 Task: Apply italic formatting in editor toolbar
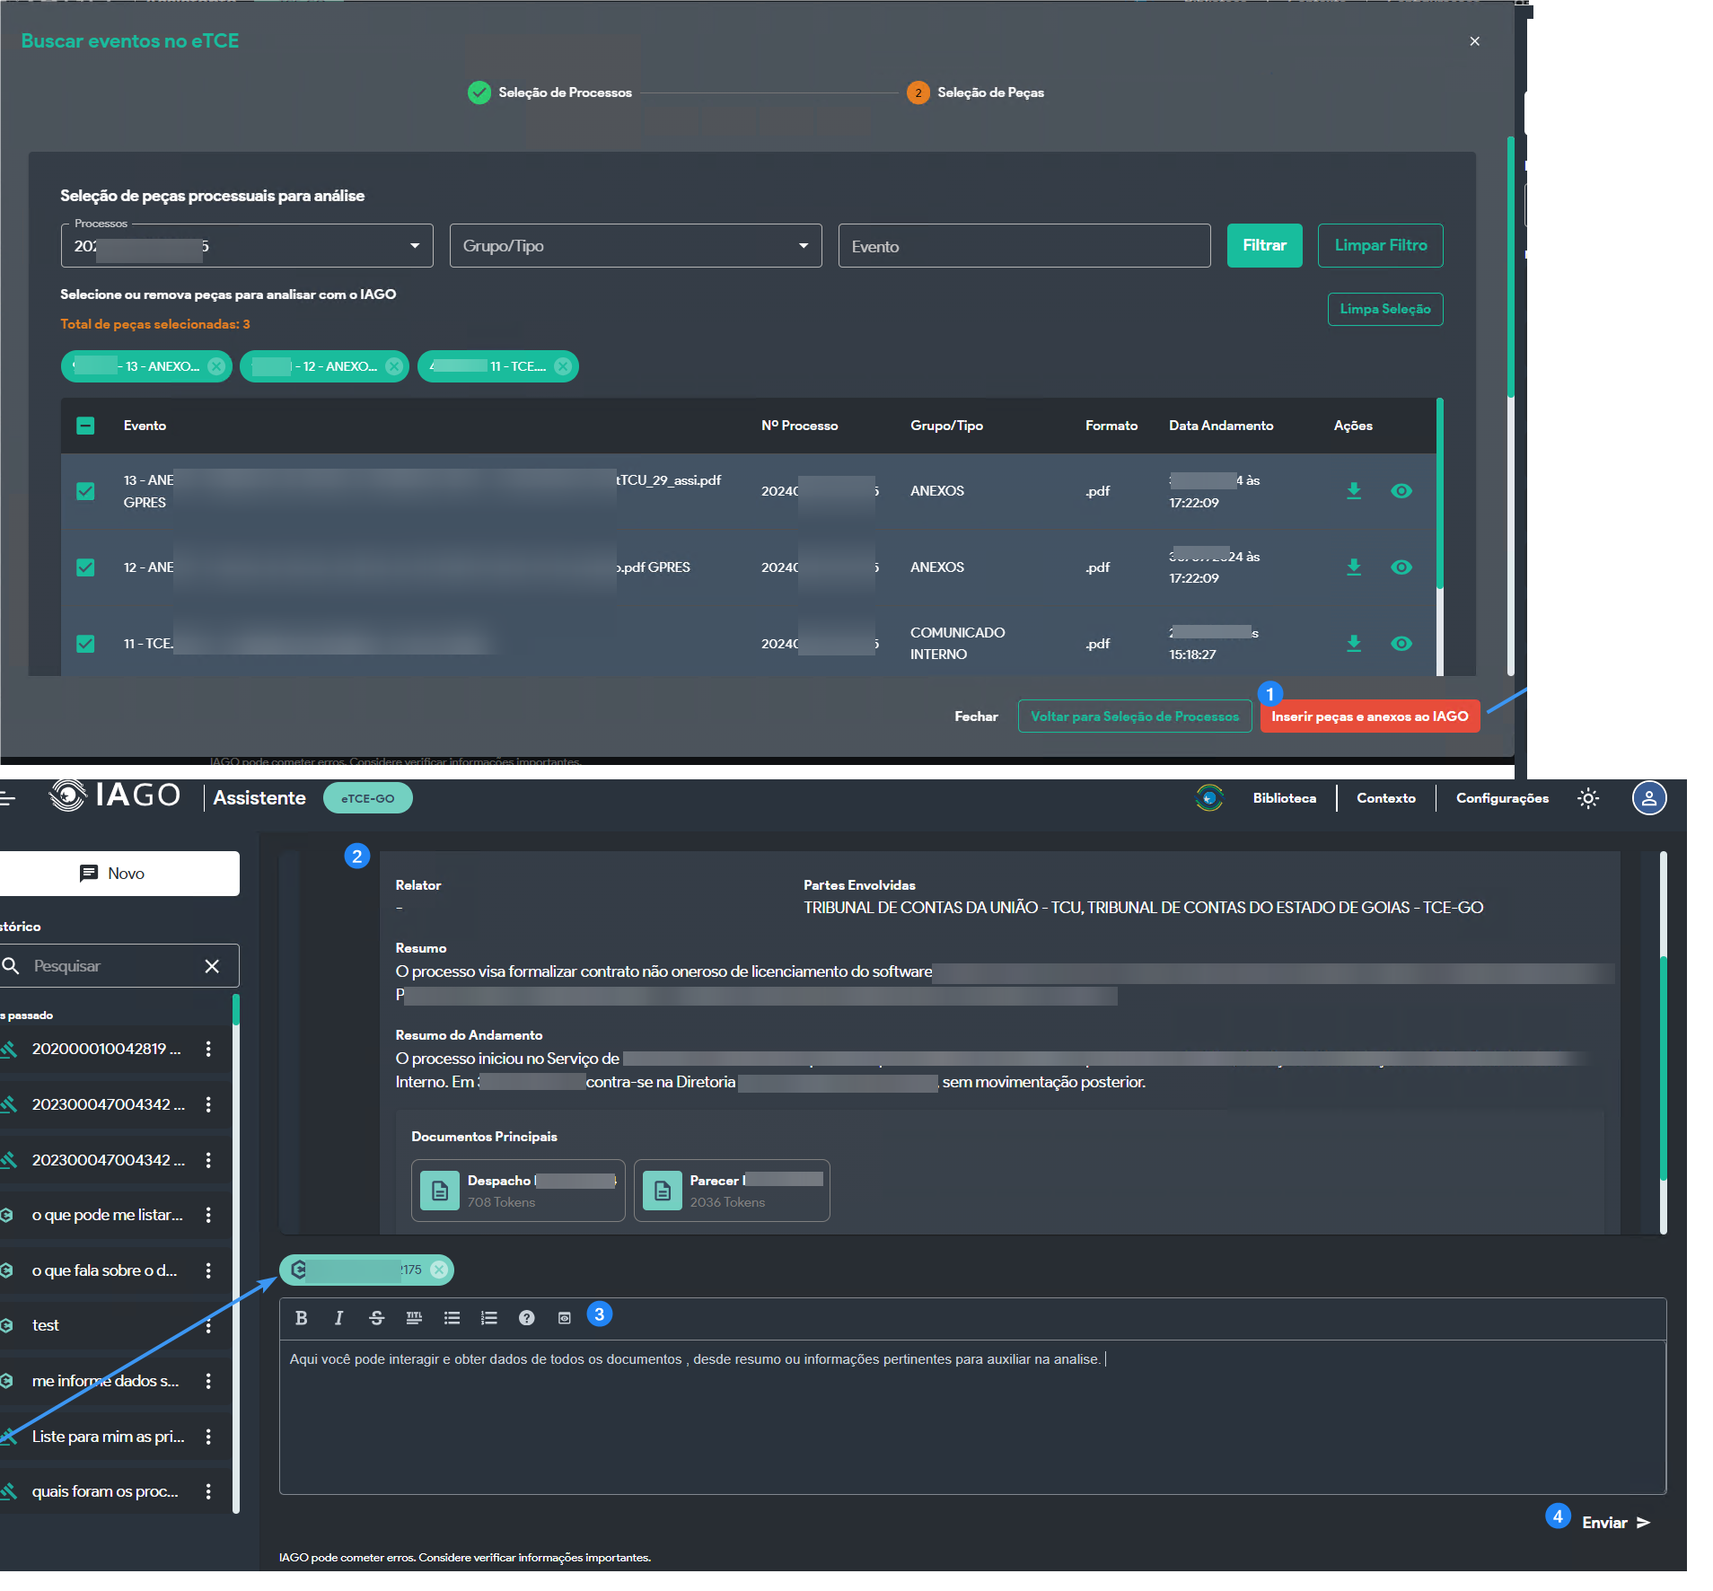(338, 1318)
